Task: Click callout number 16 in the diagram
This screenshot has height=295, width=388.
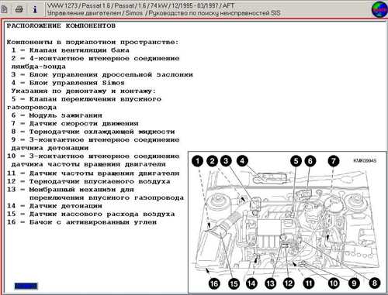Action: pos(214,283)
